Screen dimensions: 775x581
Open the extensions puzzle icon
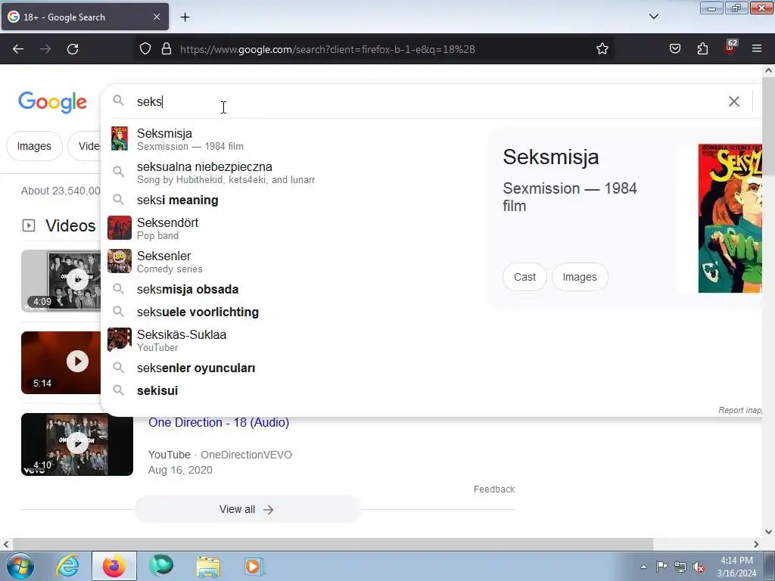point(702,49)
